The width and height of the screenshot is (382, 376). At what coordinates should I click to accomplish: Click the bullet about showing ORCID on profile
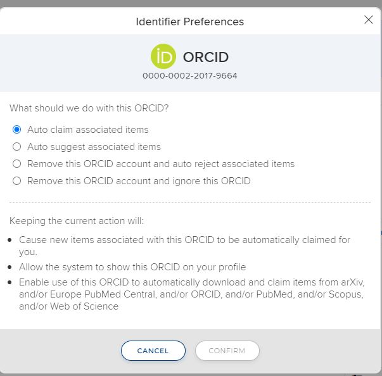(132, 267)
